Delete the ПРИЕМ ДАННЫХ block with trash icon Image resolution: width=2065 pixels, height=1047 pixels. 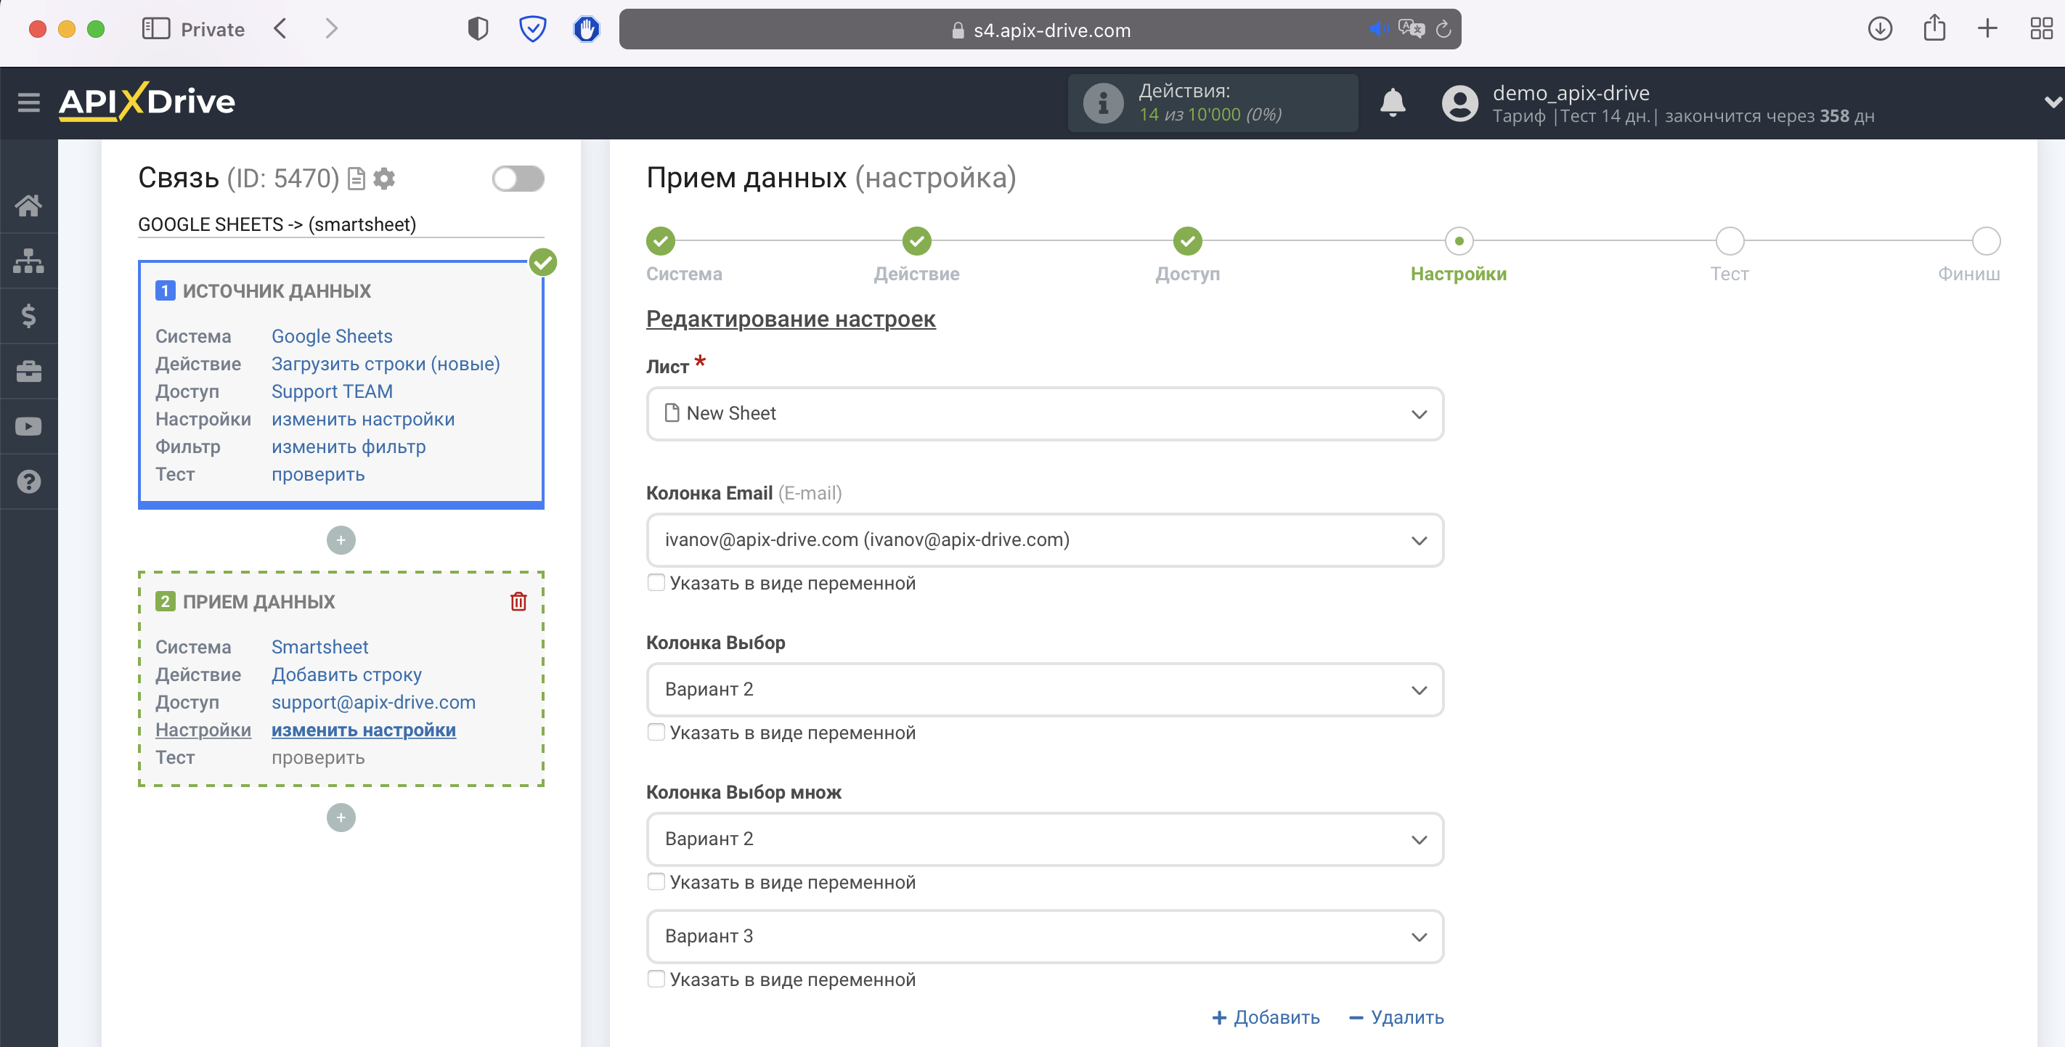coord(518,601)
